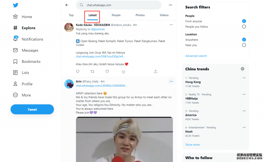Viewport: 265px width, 162px height.
Task: Click the search magnifier icon
Action: click(x=82, y=5)
